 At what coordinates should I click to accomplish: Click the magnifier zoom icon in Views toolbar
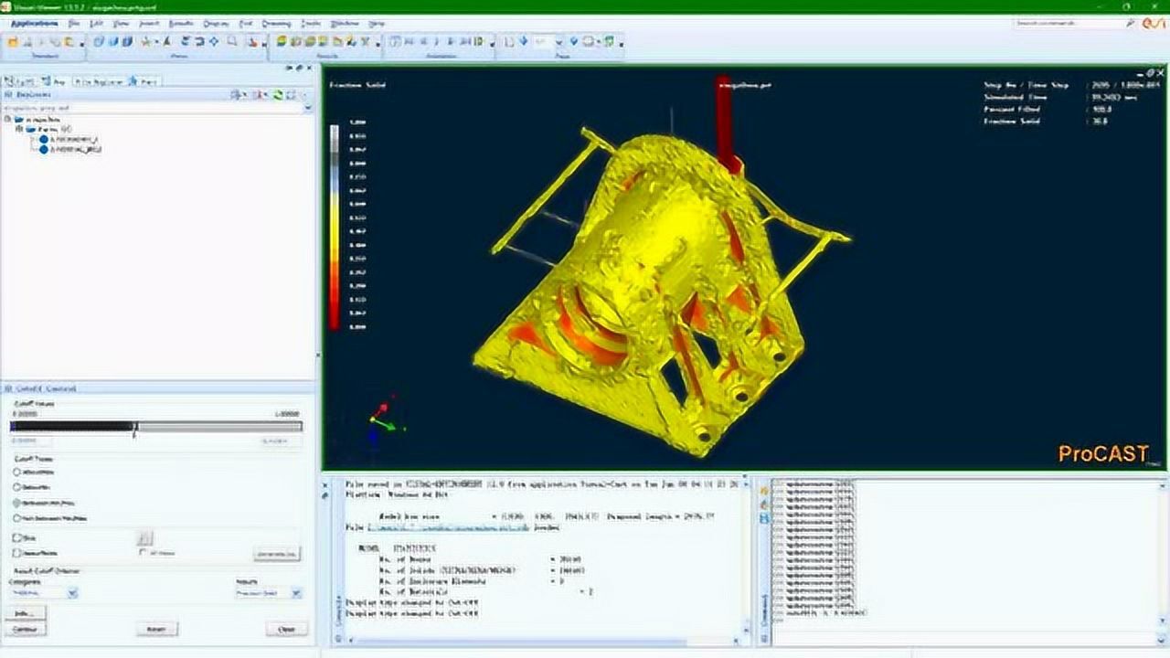click(x=232, y=41)
